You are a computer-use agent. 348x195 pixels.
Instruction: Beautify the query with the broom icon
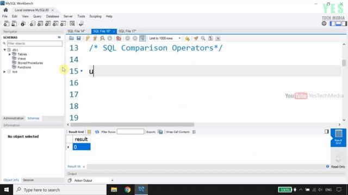click(196, 38)
